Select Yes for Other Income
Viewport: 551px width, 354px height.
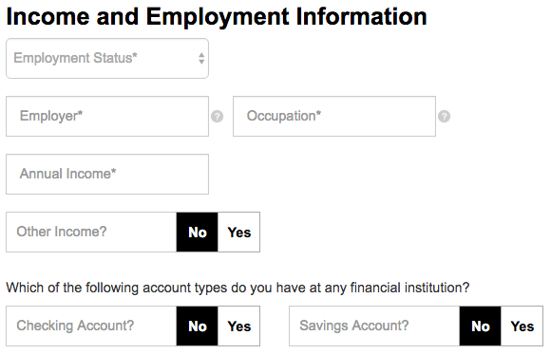(239, 233)
